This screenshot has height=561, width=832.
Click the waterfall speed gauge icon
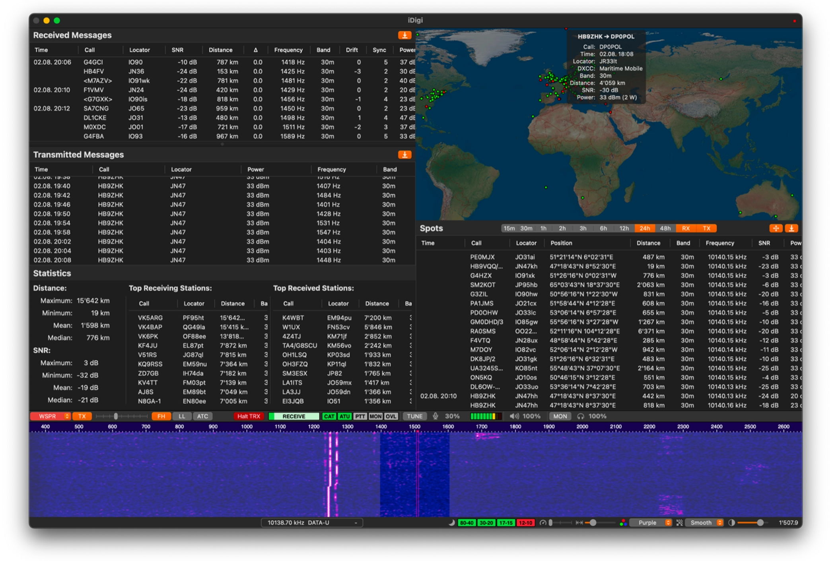pos(542,523)
